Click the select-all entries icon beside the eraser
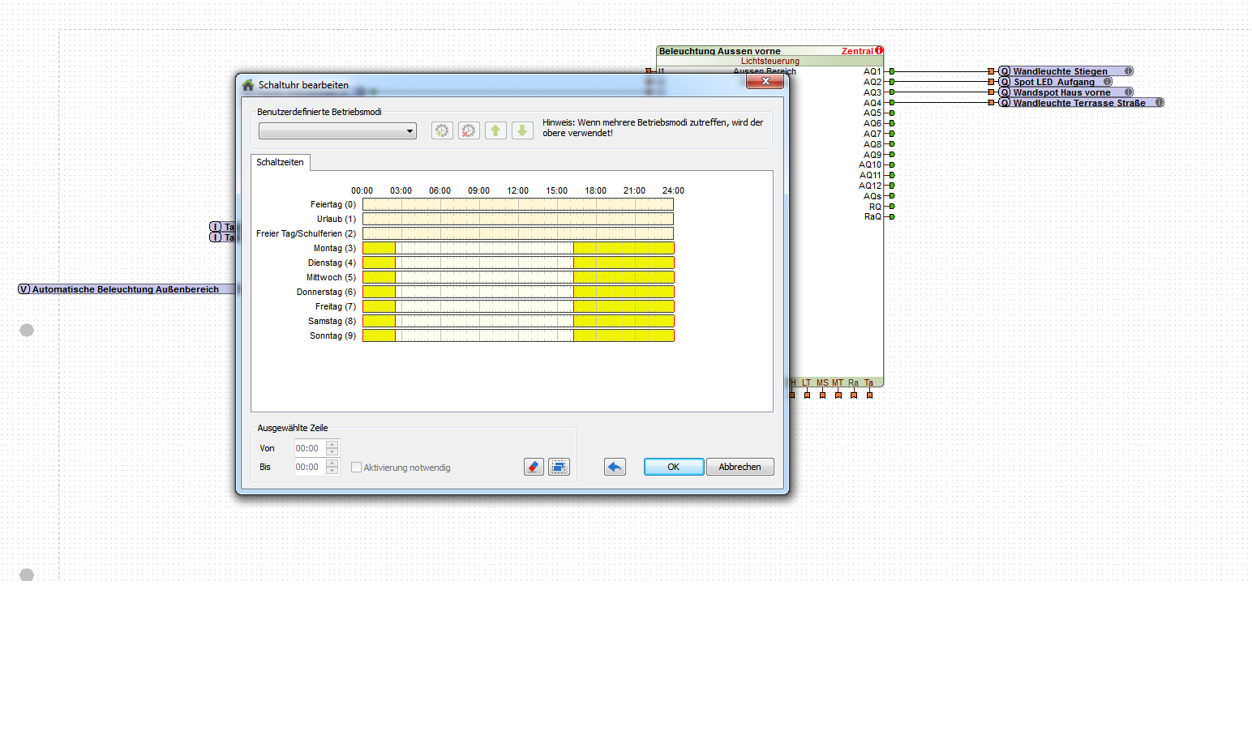The image size is (1252, 739). (x=559, y=467)
